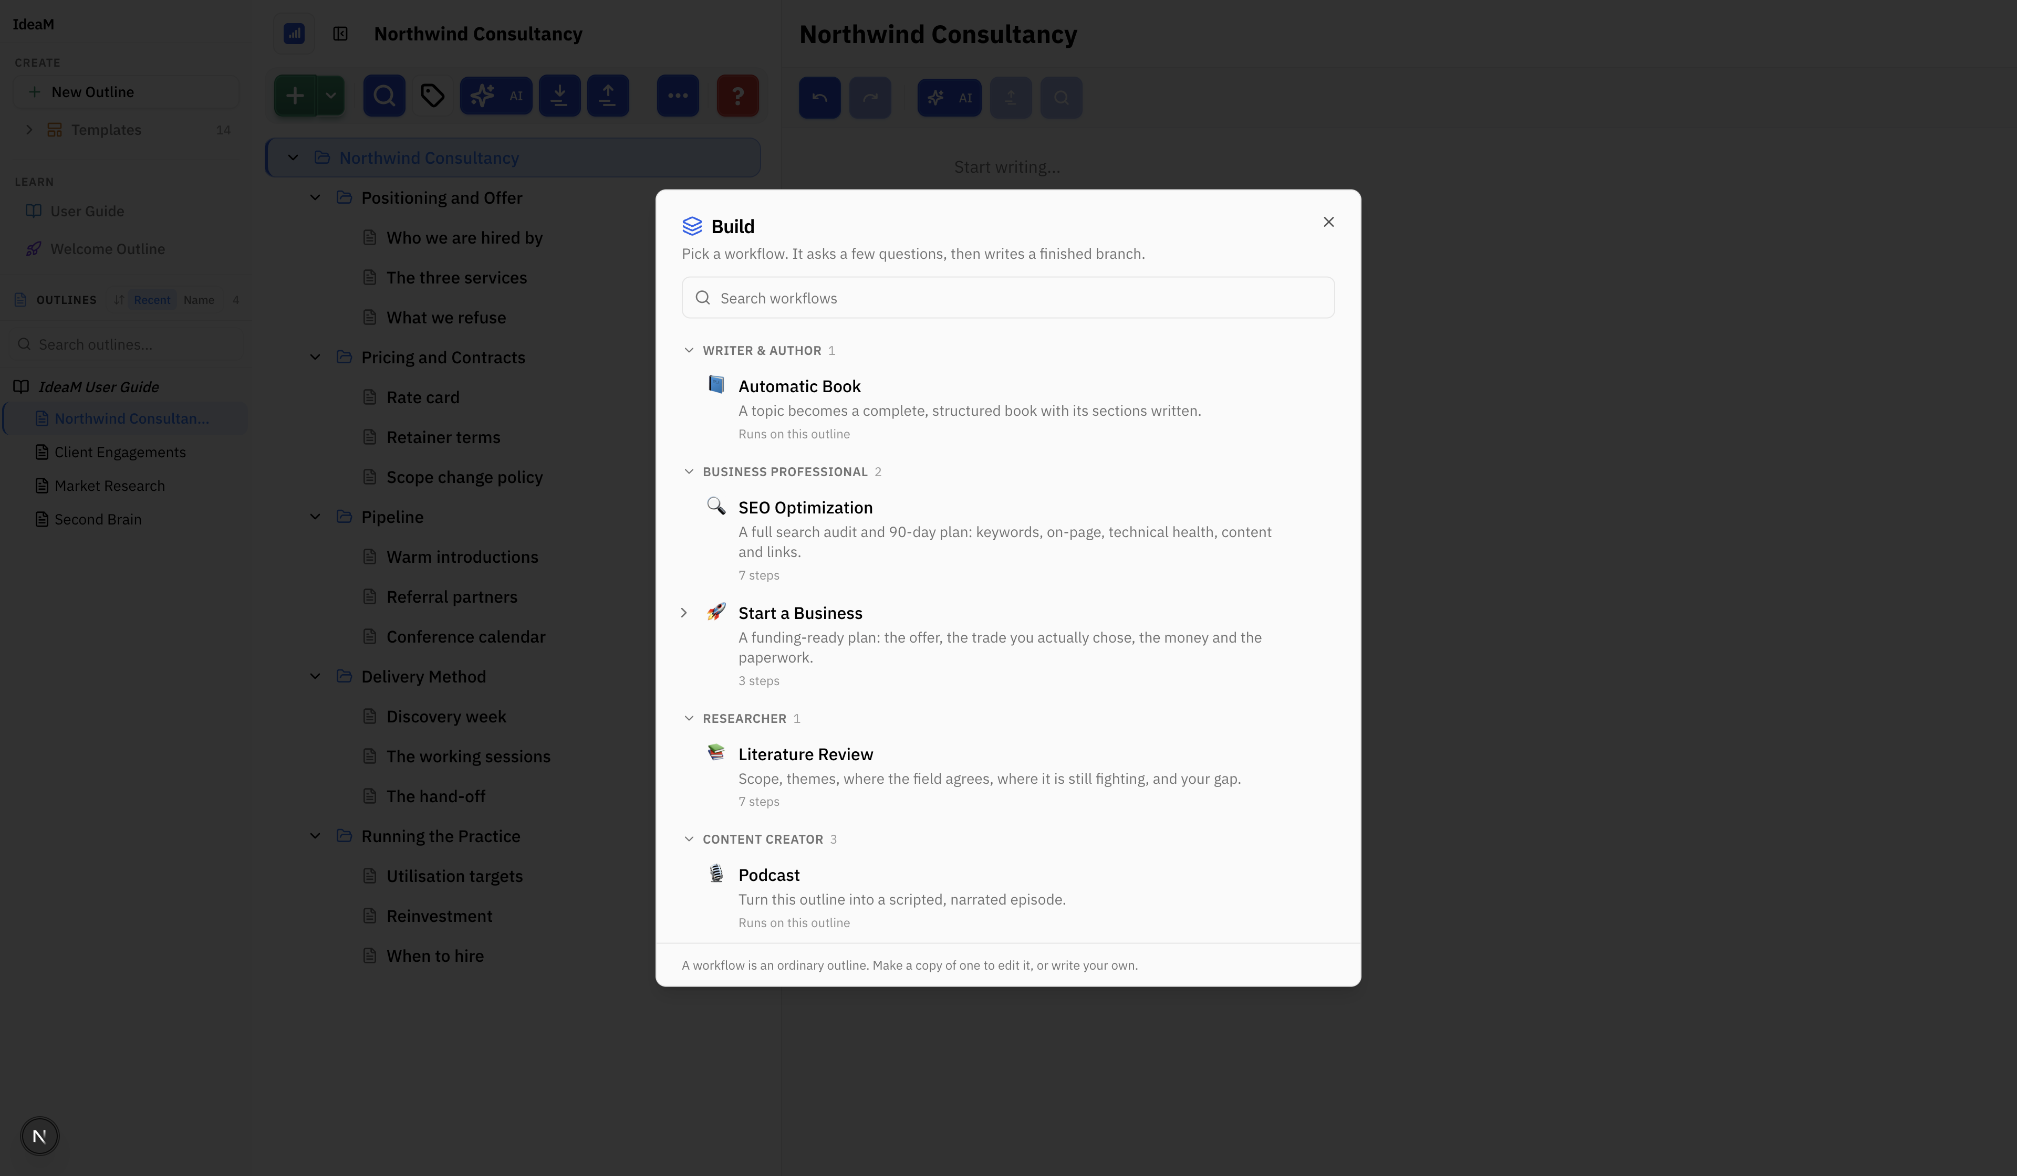Choose the SEO Optimization workflow
This screenshot has width=2017, height=1176.
[x=1007, y=539]
